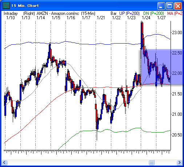
Task: Click the 22.50 price axis label
Action: [x=177, y=53]
